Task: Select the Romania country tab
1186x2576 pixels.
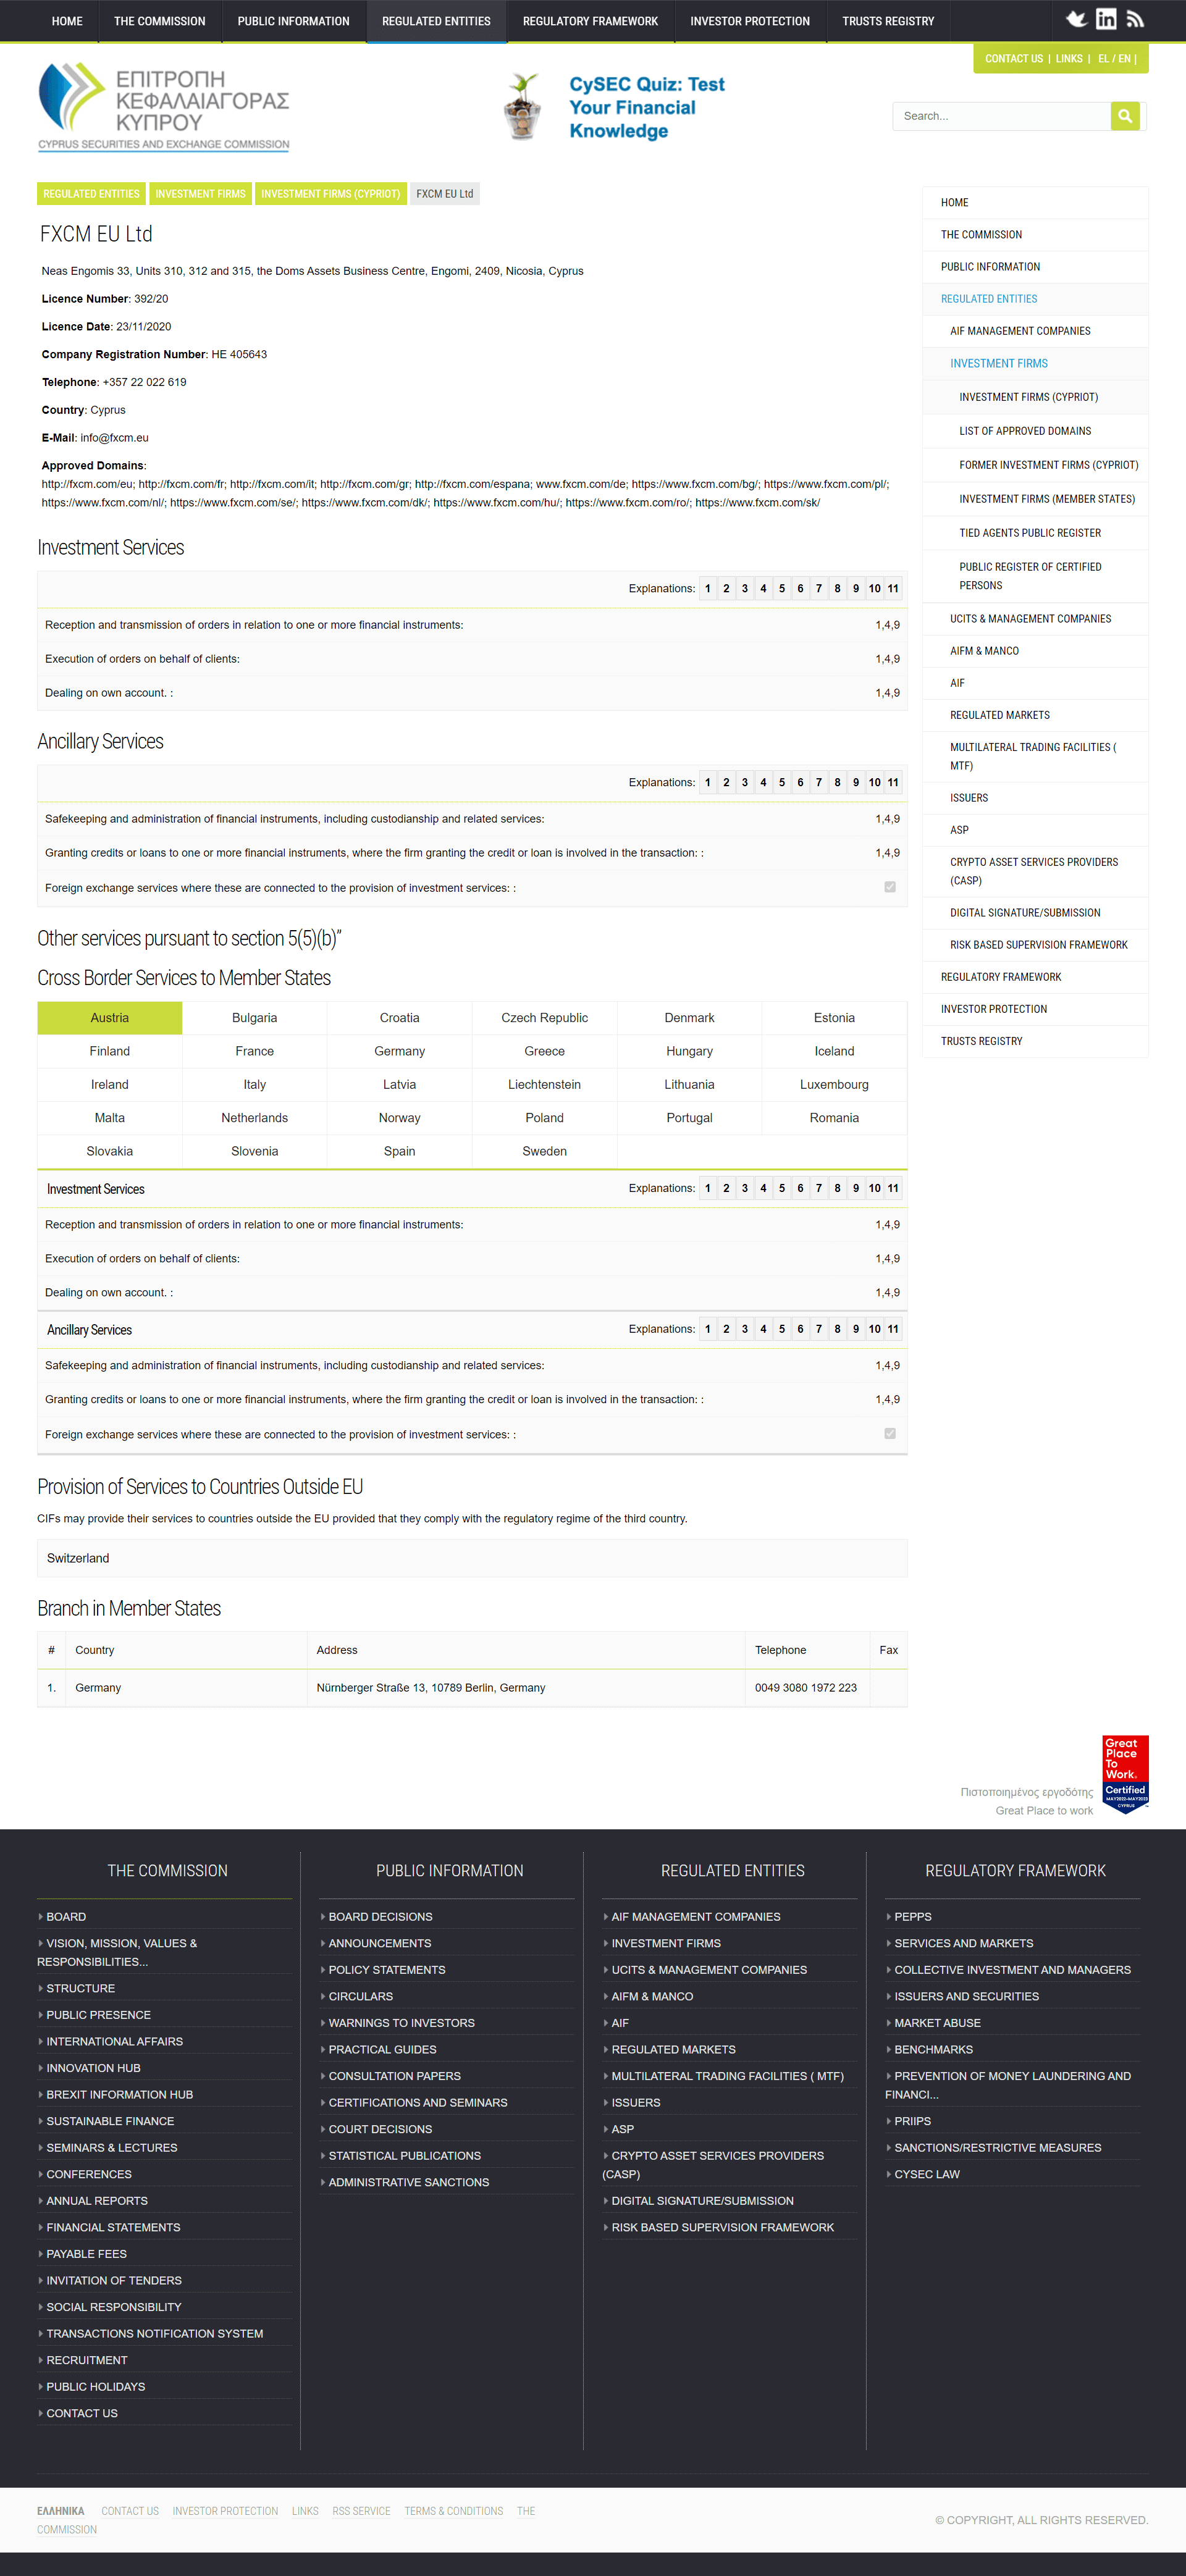Action: [x=834, y=1118]
